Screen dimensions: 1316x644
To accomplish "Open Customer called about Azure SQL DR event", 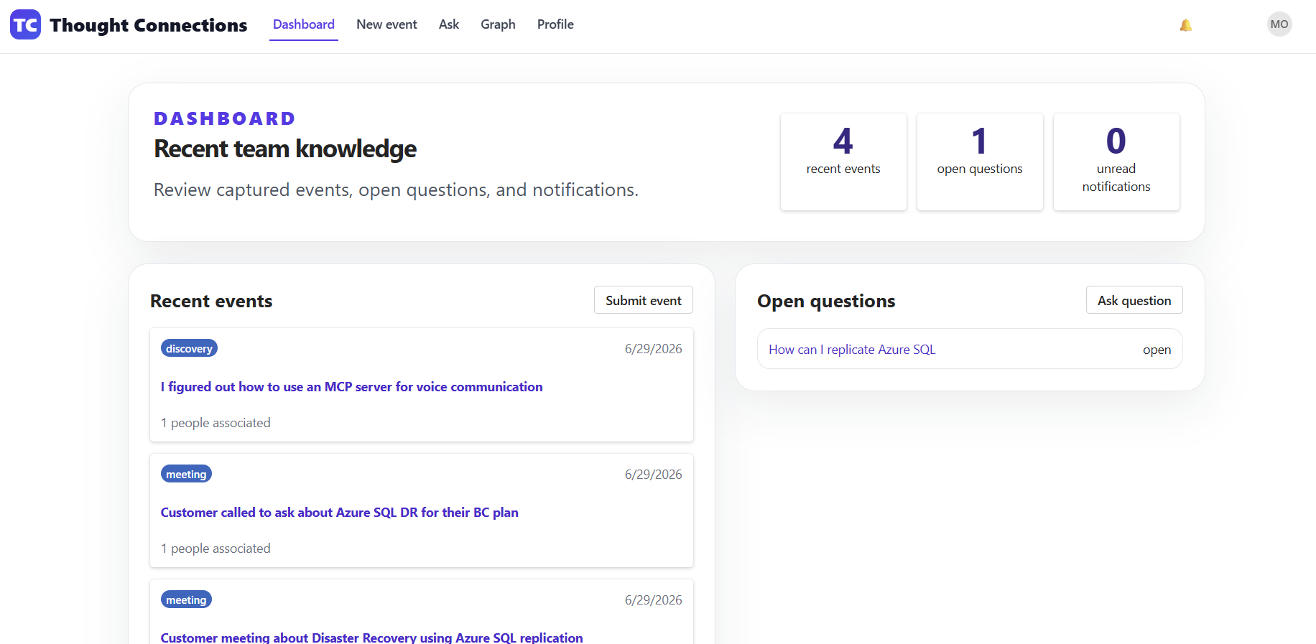I will [339, 513].
